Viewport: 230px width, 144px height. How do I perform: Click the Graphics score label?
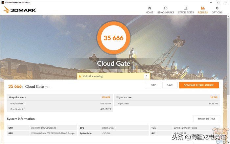click(x=17, y=98)
